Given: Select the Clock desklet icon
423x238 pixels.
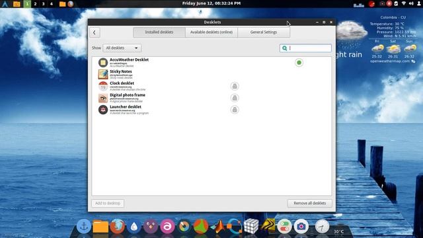Looking at the screenshot, I should (x=103, y=86).
